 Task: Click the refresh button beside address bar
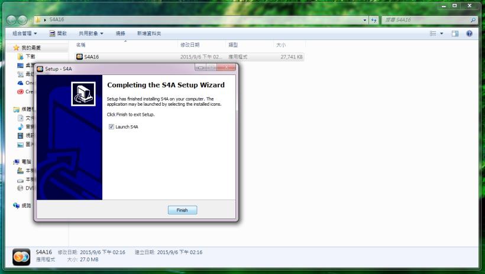tap(374, 20)
